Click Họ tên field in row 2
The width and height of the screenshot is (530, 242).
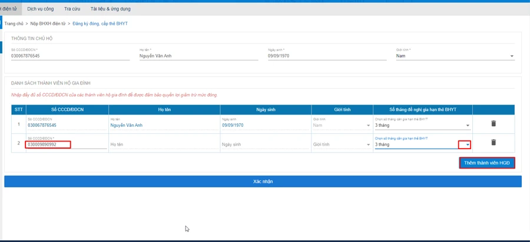(164, 144)
